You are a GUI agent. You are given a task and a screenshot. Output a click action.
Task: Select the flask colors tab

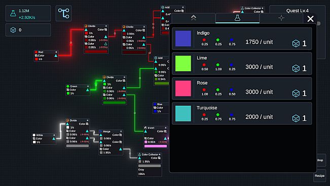[x=237, y=18]
